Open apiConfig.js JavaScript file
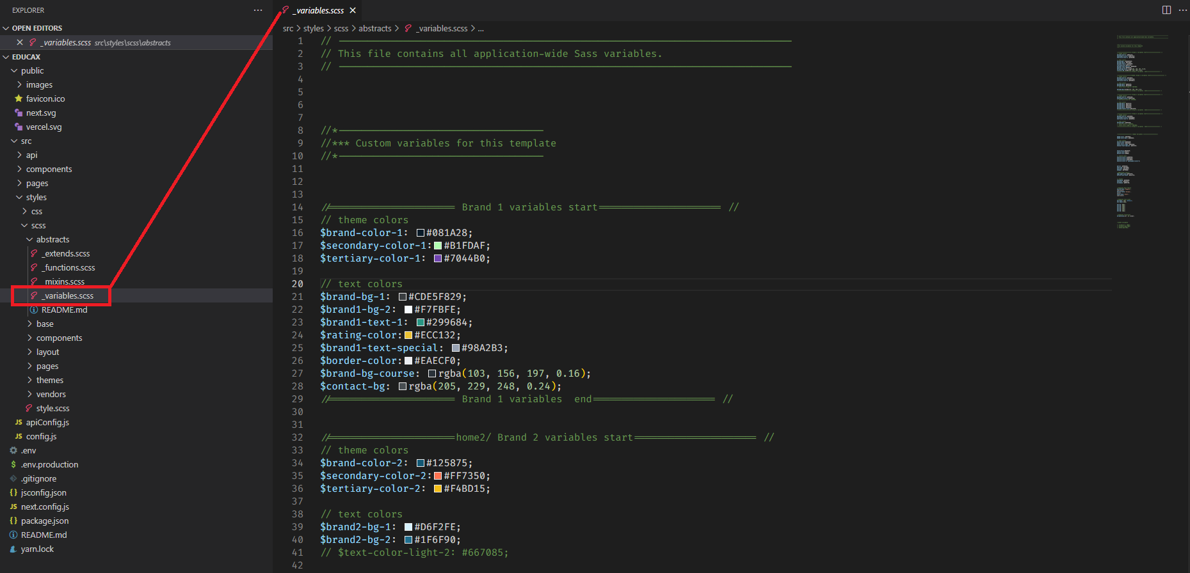Image resolution: width=1190 pixels, height=573 pixels. 47,422
